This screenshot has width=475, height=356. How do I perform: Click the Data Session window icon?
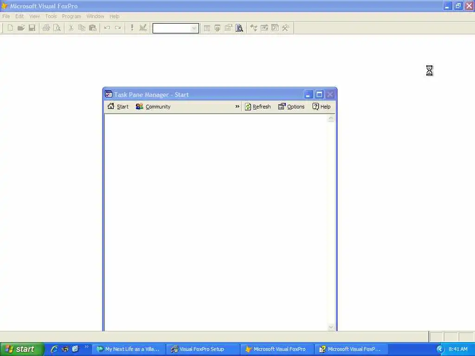[x=218, y=28]
